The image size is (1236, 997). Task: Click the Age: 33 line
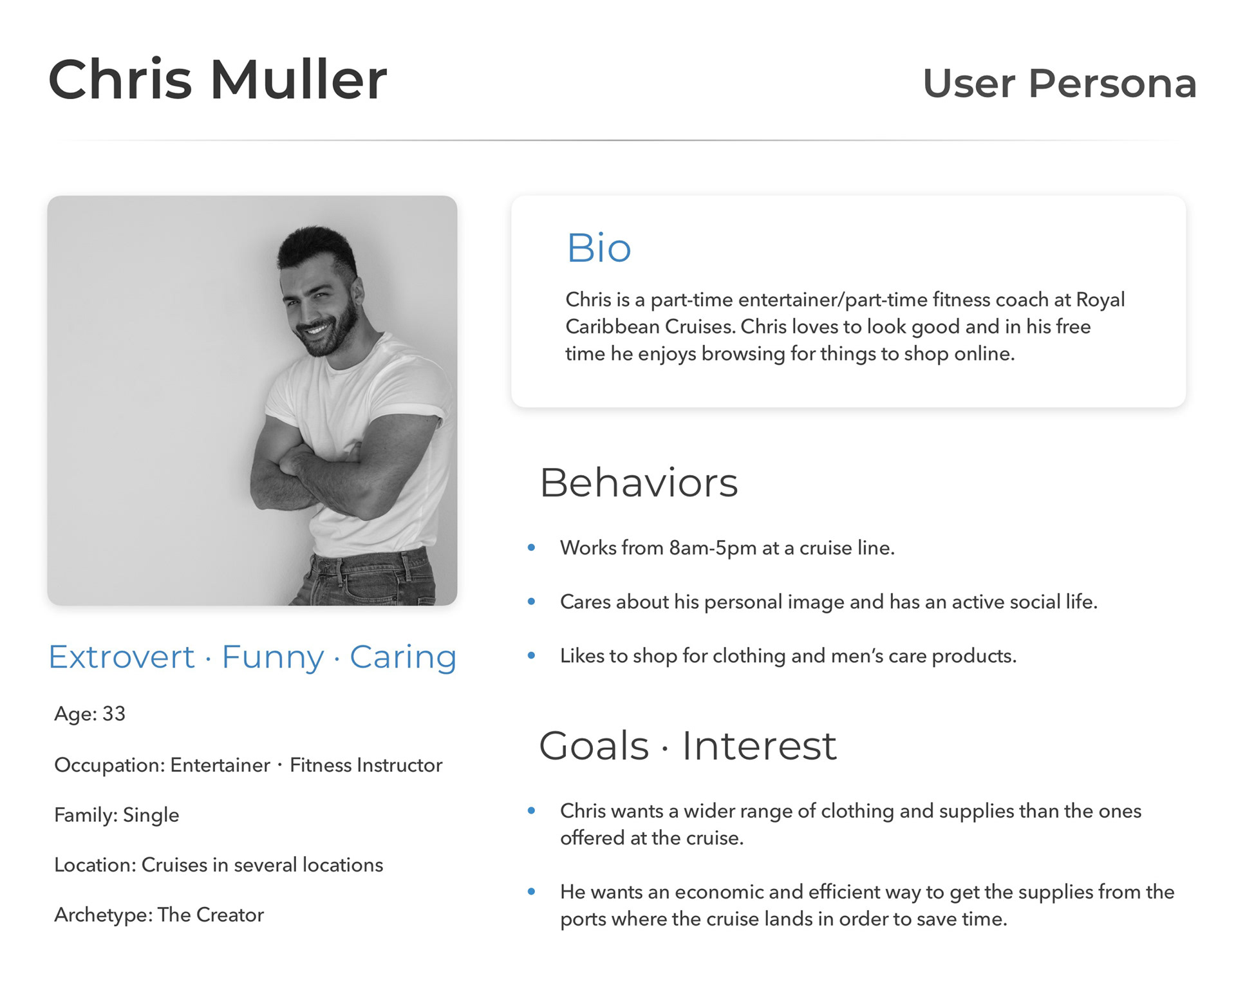click(x=89, y=714)
